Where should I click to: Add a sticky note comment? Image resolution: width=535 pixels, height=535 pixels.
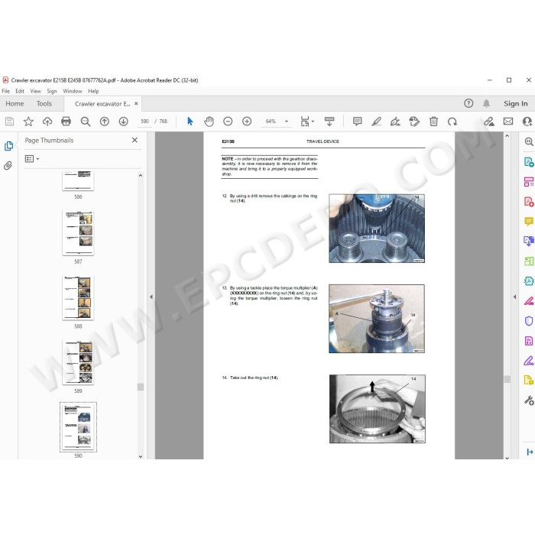coord(357,122)
